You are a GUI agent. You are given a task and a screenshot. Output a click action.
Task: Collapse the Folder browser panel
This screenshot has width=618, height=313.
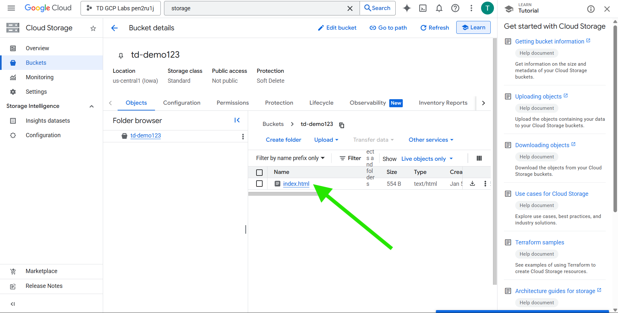237,120
